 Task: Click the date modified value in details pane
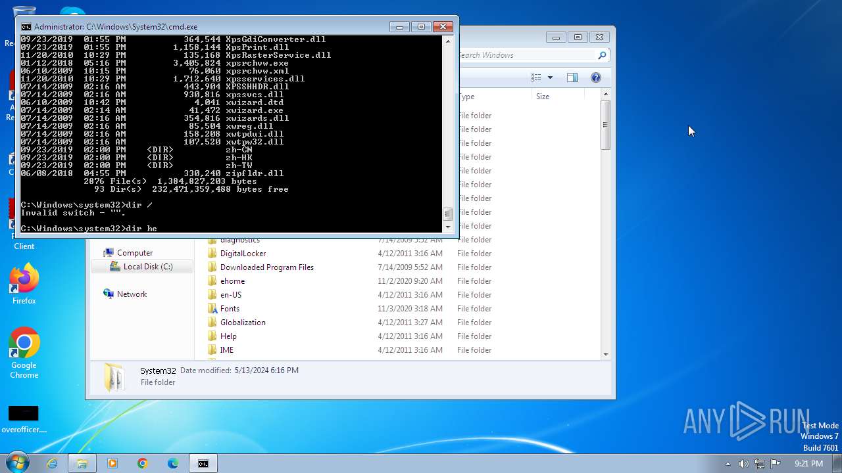click(x=266, y=371)
